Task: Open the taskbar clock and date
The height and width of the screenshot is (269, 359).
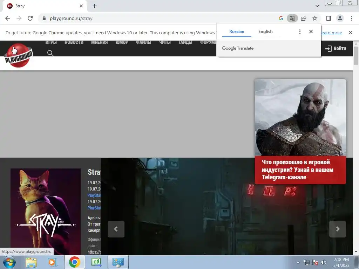Action: coord(341,262)
